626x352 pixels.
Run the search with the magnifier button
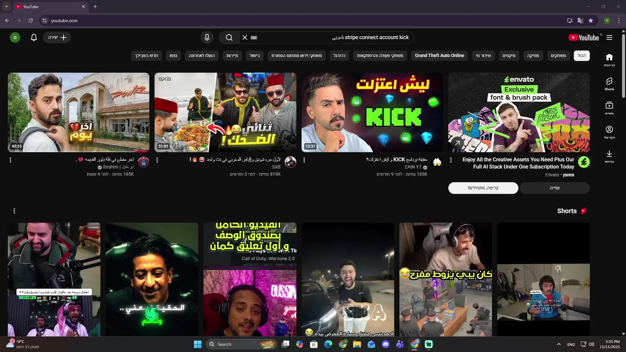229,38
